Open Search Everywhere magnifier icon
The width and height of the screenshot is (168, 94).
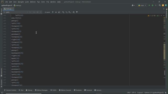tap(160, 5)
